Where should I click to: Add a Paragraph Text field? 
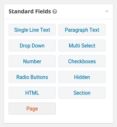pyautogui.click(x=82, y=30)
